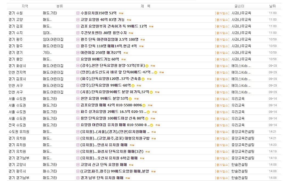Open post (시흥).단독요양원90베드 분양 허가득,57억
The width and height of the screenshot is (286, 181).
pyautogui.click(x=115, y=92)
